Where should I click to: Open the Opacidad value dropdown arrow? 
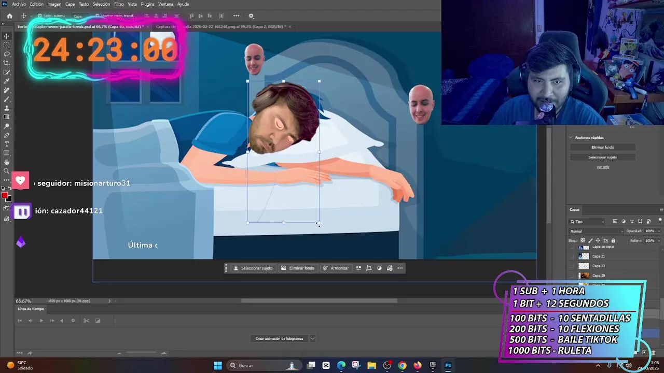[x=659, y=231]
